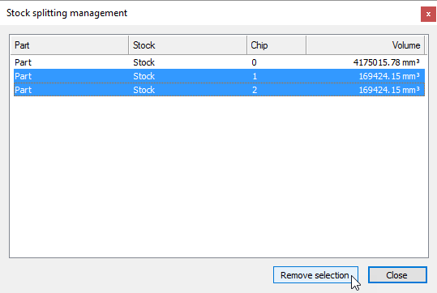Sort by the Volume column header

pyautogui.click(x=365, y=45)
